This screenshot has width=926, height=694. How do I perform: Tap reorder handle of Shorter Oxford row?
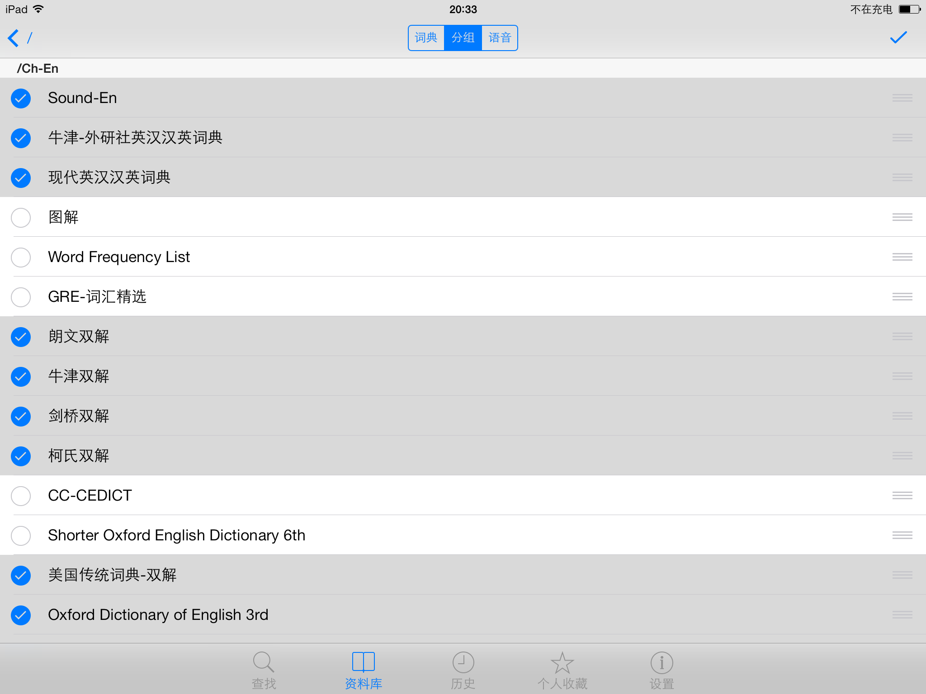point(902,535)
